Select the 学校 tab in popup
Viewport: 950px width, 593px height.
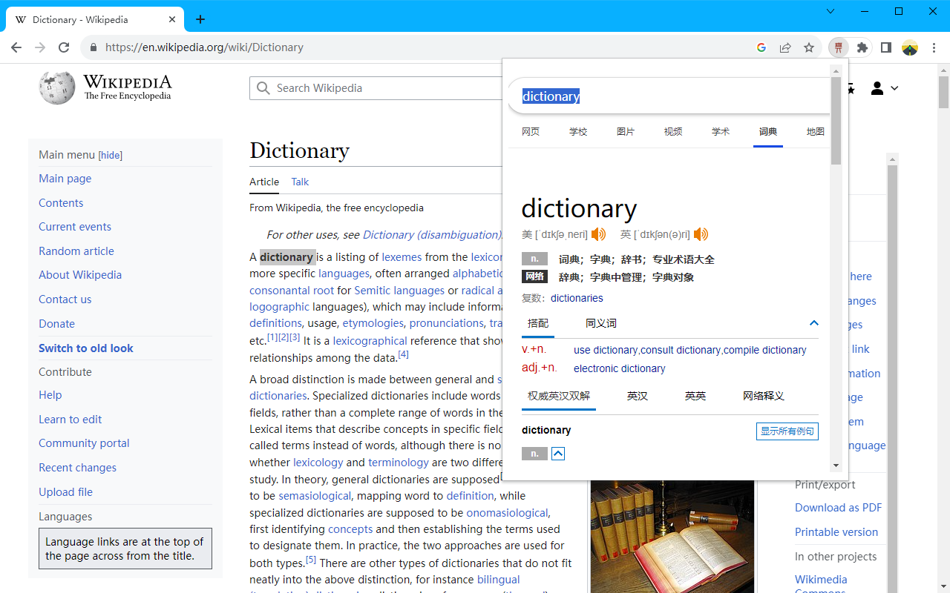[x=578, y=131]
